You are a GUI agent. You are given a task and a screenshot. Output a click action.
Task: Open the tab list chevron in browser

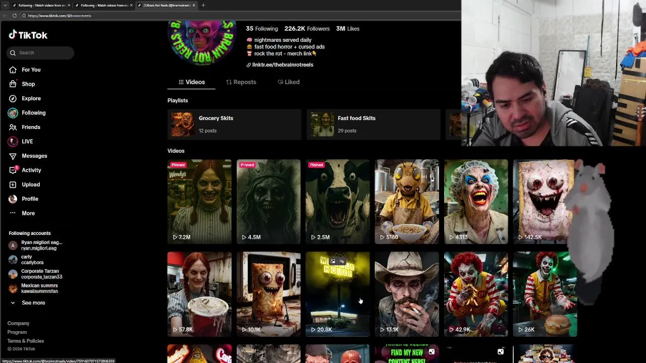5,5
